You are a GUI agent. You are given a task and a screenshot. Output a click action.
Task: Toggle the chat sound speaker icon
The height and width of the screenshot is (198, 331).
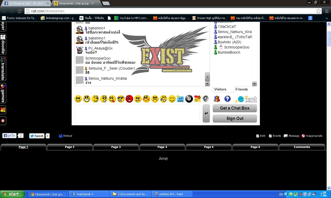206,99
